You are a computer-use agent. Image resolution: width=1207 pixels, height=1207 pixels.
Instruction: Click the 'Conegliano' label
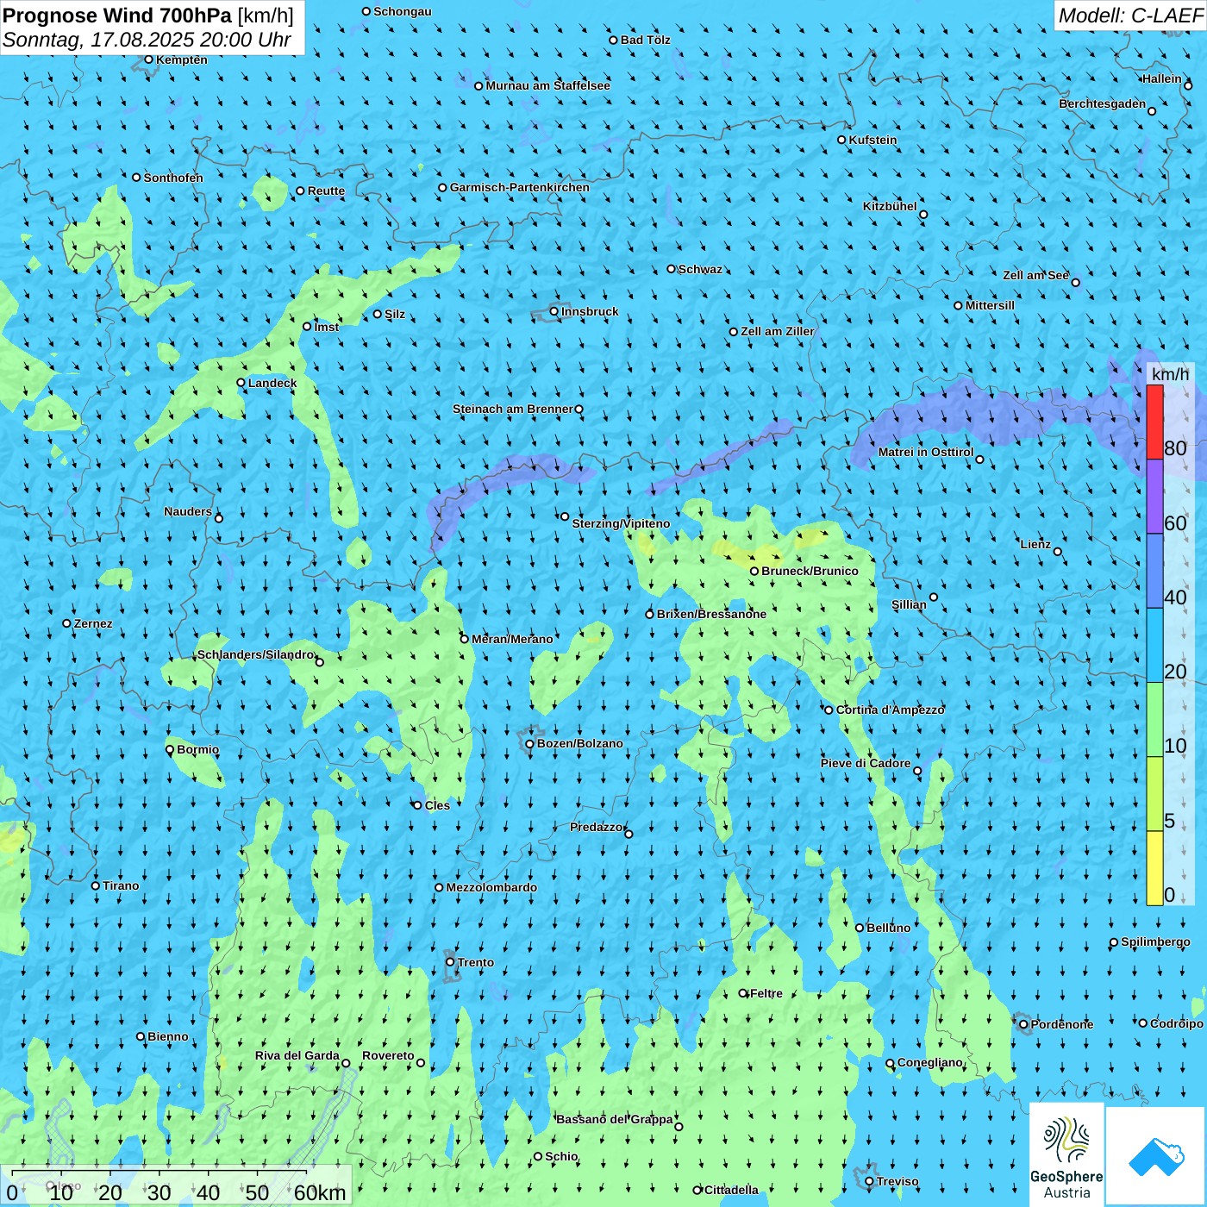(930, 1062)
